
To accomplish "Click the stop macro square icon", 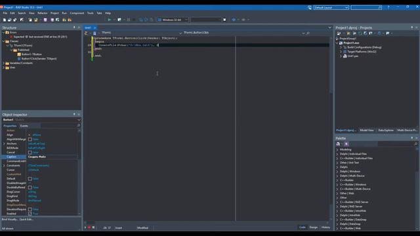I will tap(93, 227).
